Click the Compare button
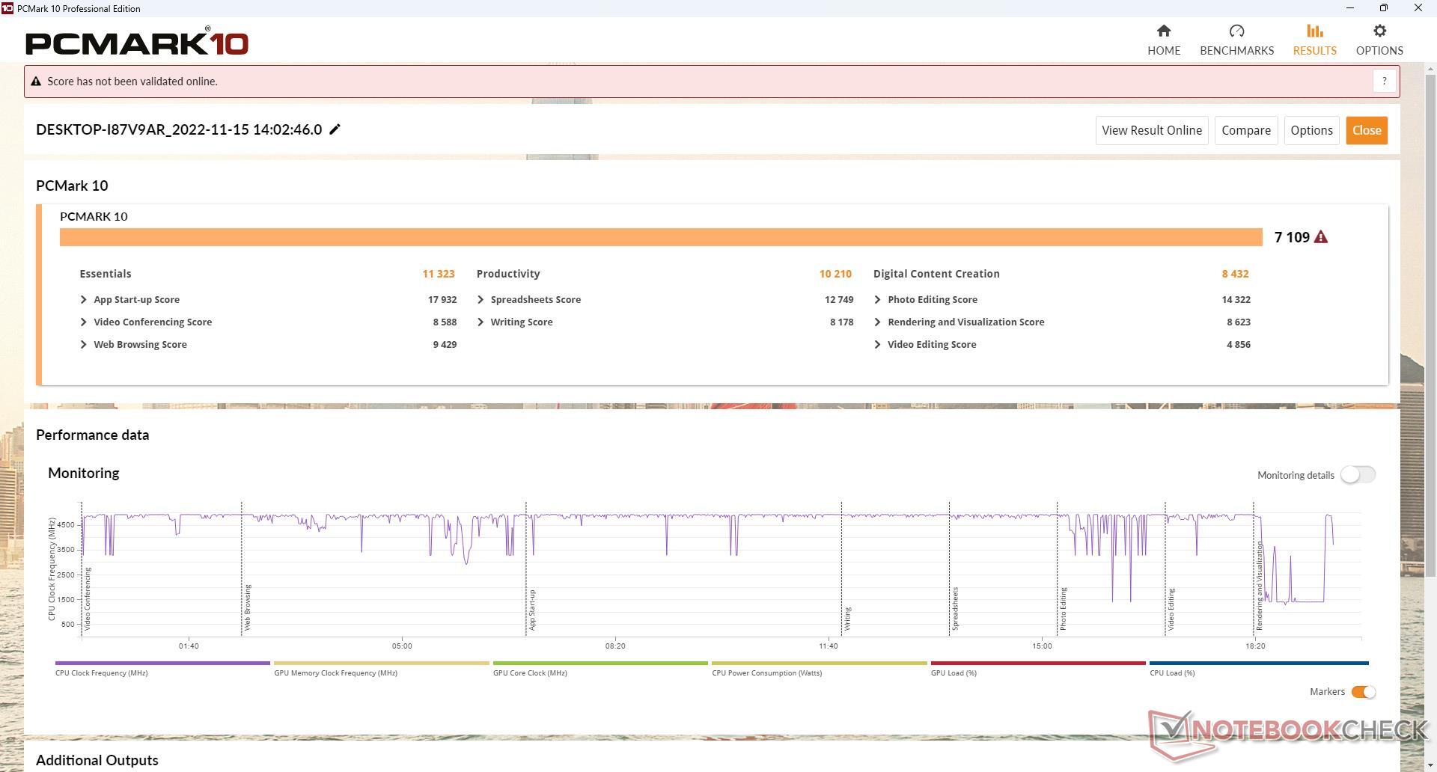Screen dimensions: 1437x772 pos(1245,130)
